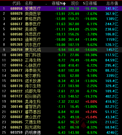This screenshot has height=135, width=122.
Task: Click the 名称 column header
Action: [29, 3]
